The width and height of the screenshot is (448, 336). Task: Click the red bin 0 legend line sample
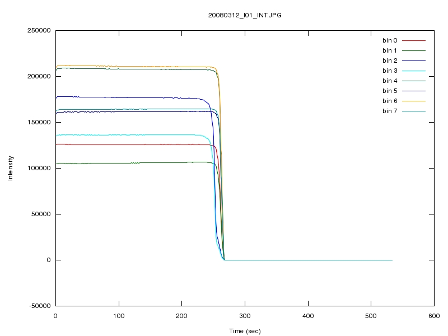coord(414,40)
